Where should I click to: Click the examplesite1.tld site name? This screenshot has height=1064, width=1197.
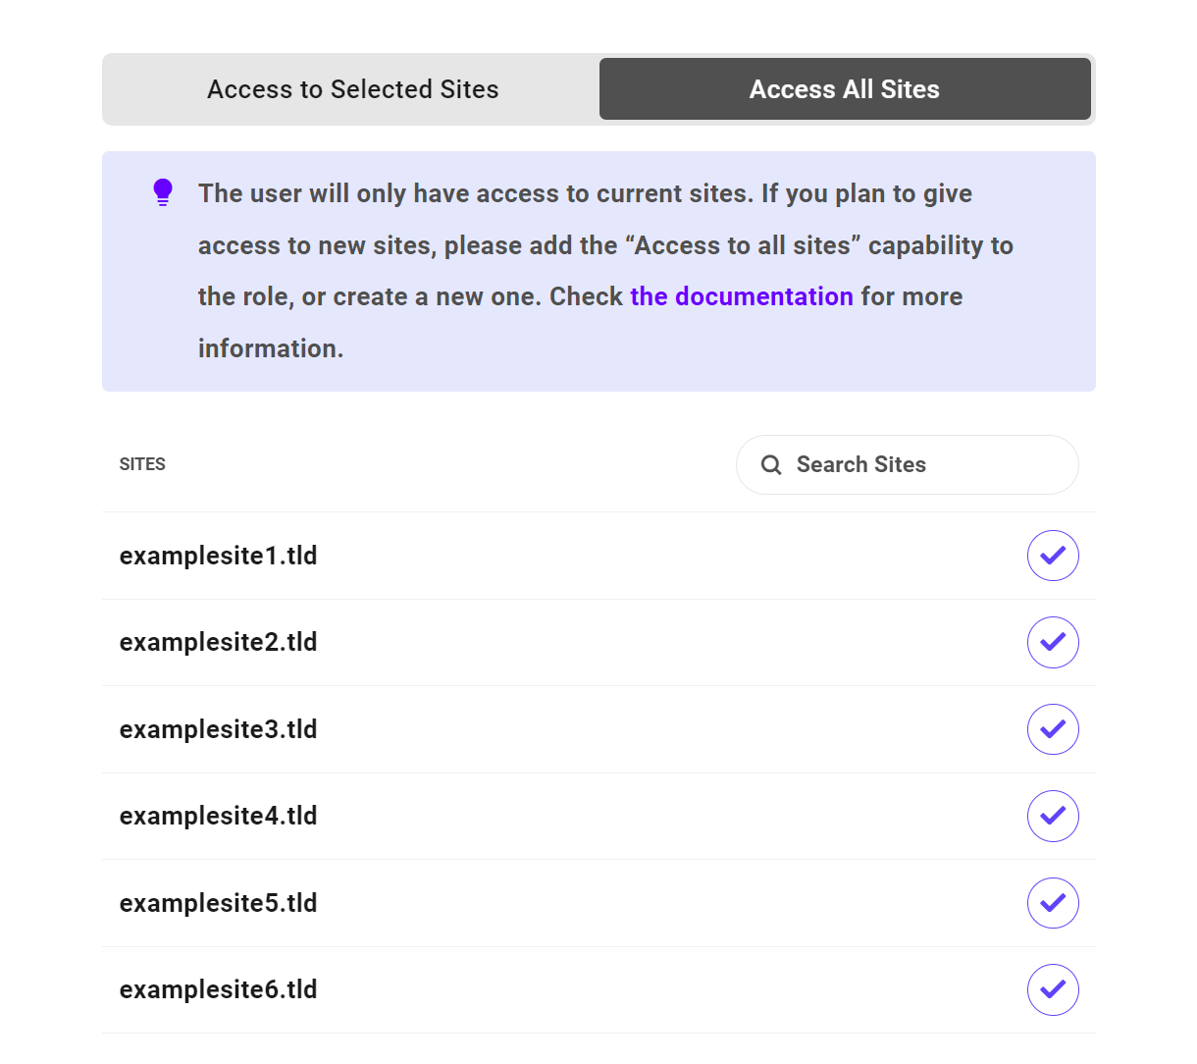pos(219,556)
